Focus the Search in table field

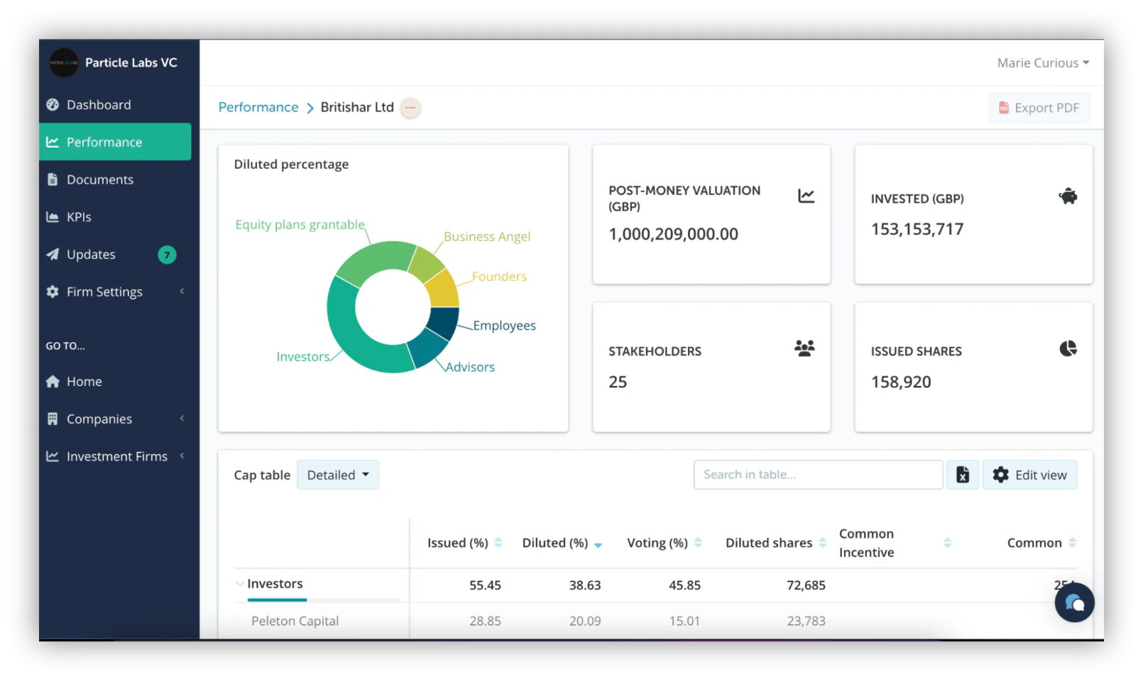click(x=818, y=475)
